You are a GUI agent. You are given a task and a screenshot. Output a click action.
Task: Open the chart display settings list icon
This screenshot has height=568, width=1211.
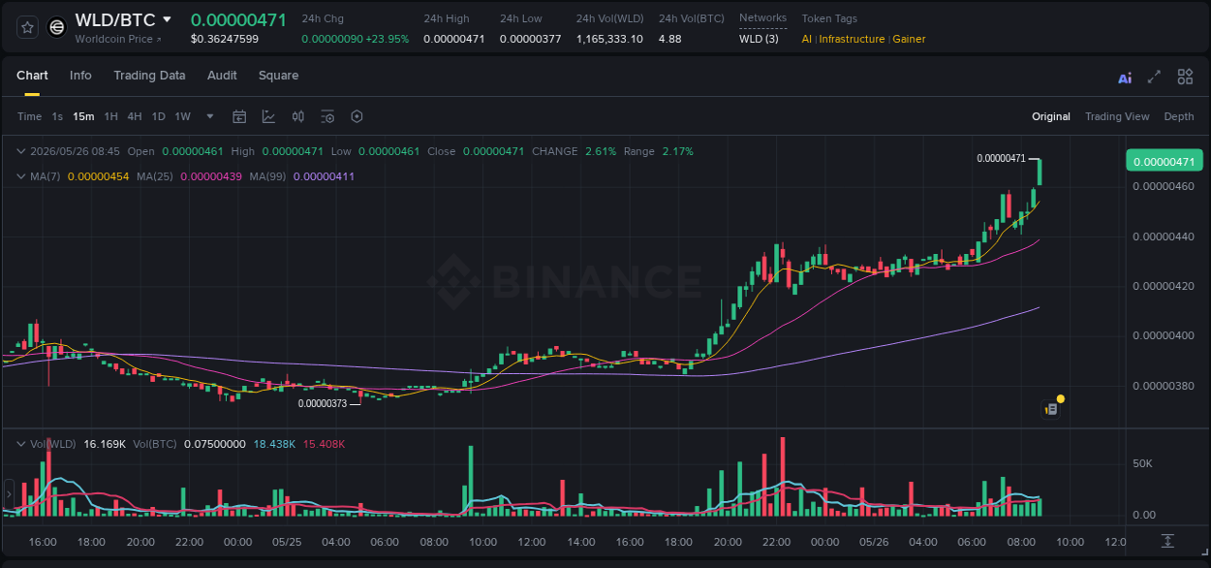tap(327, 116)
